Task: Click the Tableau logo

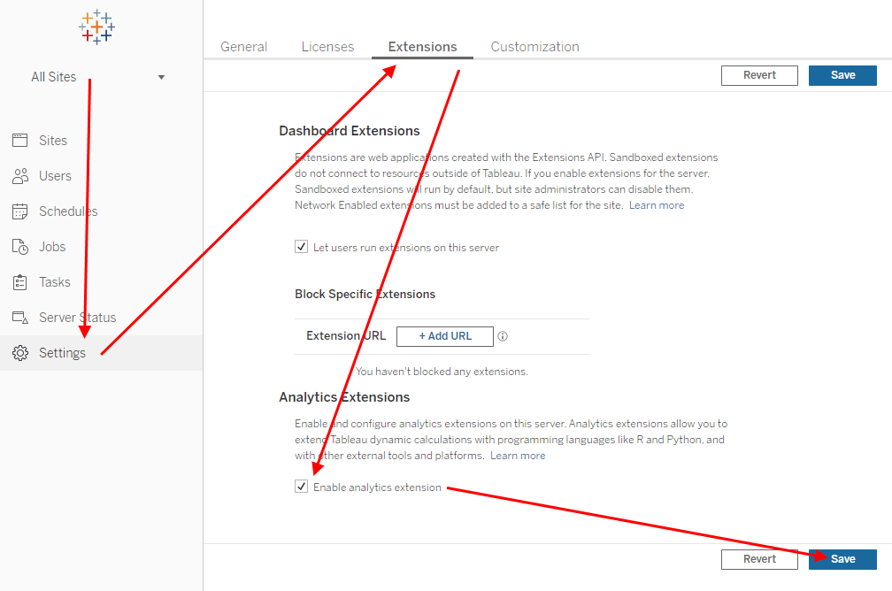Action: tap(96, 27)
